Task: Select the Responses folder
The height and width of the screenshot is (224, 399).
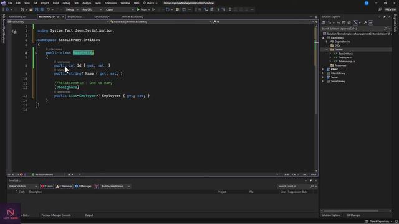Action: click(x=340, y=65)
